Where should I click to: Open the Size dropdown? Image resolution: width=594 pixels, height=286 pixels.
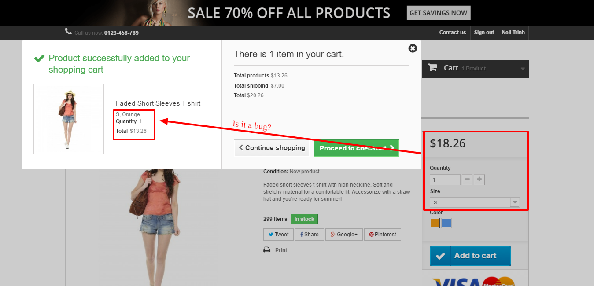(x=475, y=202)
